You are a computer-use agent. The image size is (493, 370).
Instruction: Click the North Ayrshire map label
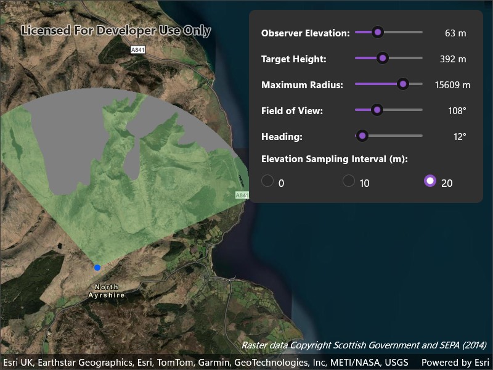point(106,291)
